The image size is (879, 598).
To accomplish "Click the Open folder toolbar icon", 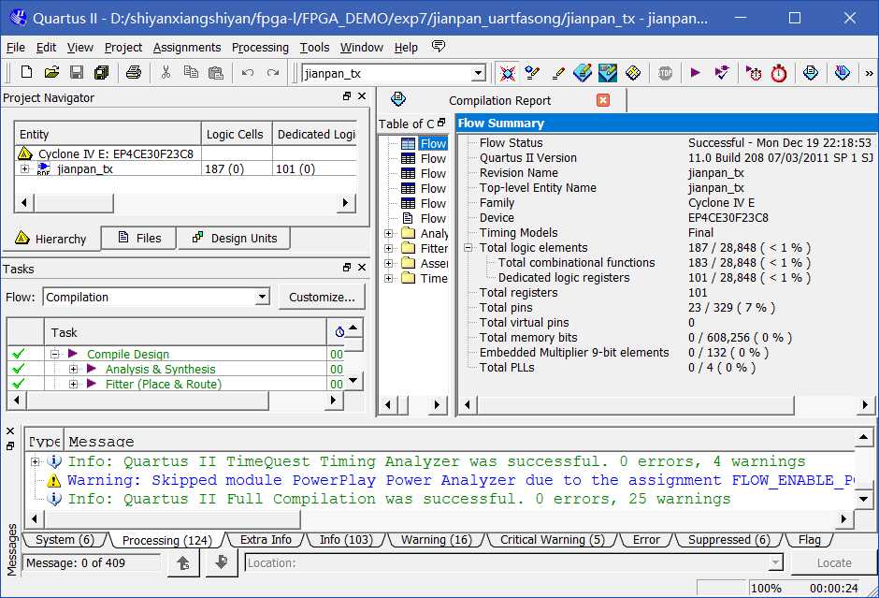I will point(51,73).
